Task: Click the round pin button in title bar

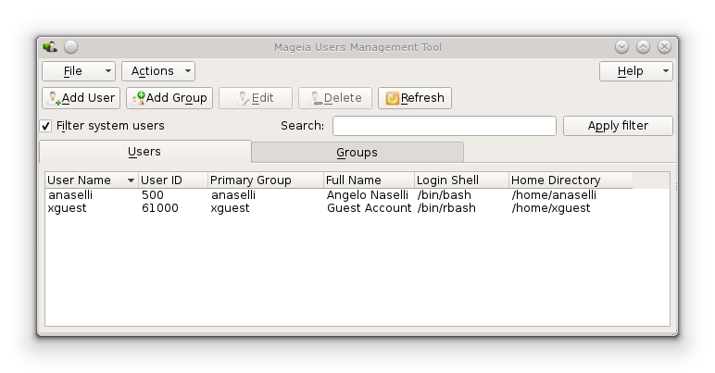Action: [71, 47]
